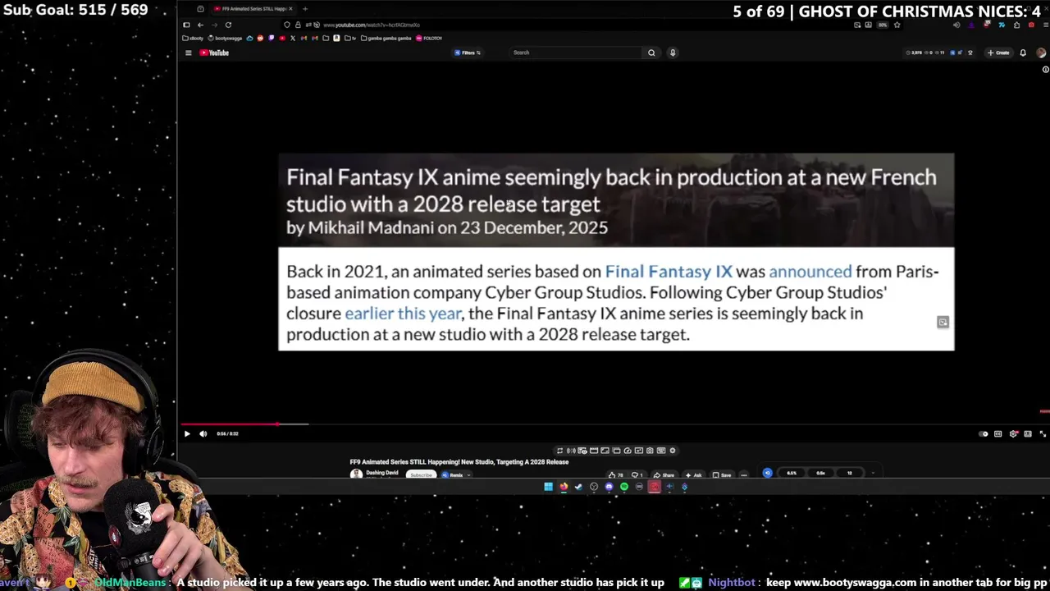
Task: Open the xBooty bookmark folder
Action: (193, 39)
